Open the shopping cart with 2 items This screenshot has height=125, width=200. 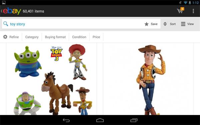pos(180,10)
